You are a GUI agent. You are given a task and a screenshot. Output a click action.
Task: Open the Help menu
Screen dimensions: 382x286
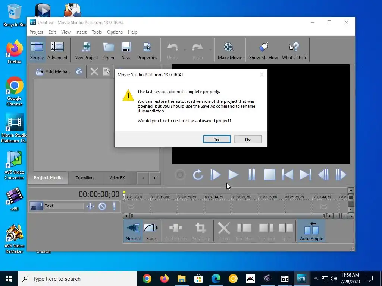132,32
